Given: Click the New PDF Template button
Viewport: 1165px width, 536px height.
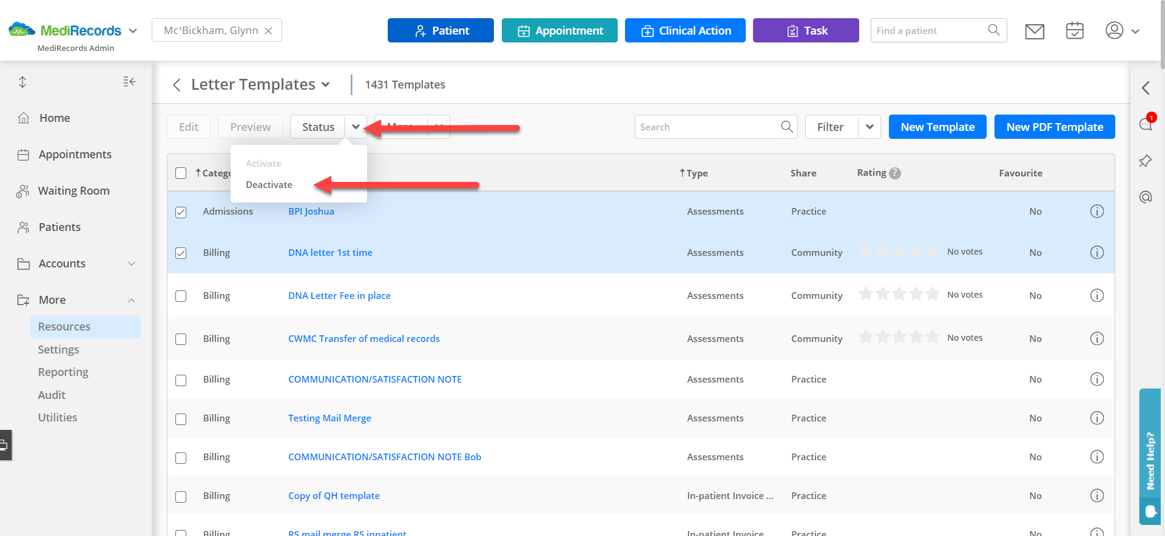Looking at the screenshot, I should tap(1055, 127).
